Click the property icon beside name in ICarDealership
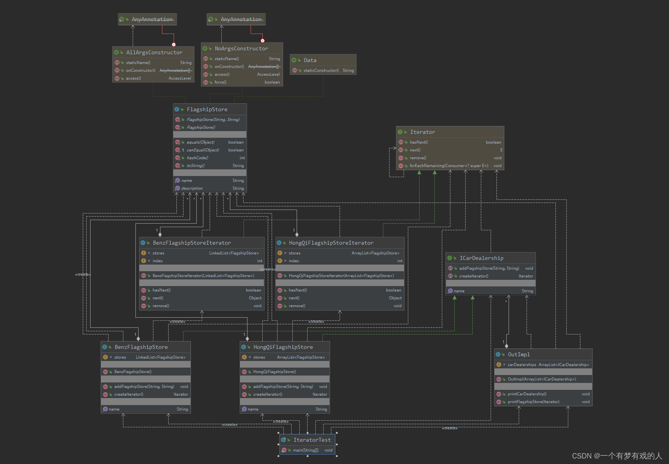 (x=450, y=291)
